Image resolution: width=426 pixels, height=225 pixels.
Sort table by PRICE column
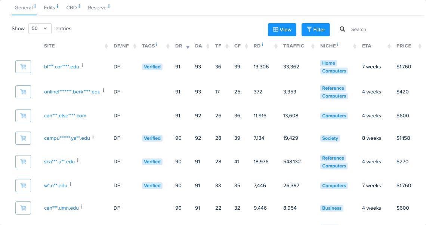tap(404, 46)
